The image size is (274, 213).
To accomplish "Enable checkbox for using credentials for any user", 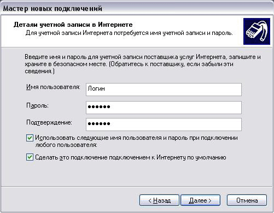I will coord(30,138).
